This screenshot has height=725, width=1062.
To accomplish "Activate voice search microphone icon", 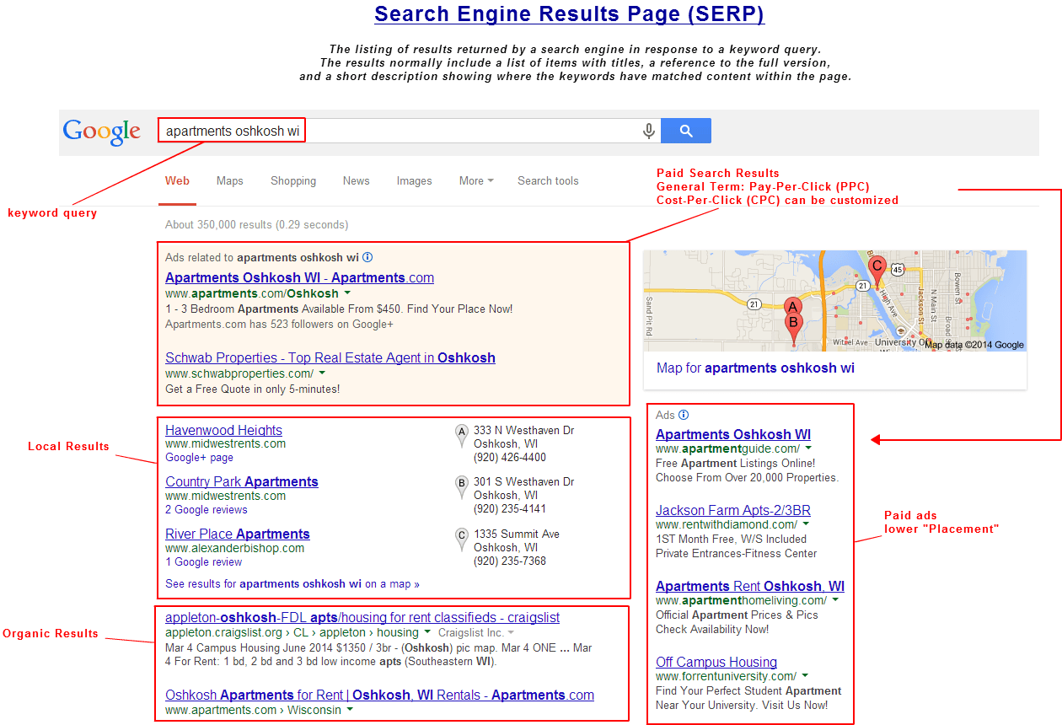I will click(x=649, y=131).
